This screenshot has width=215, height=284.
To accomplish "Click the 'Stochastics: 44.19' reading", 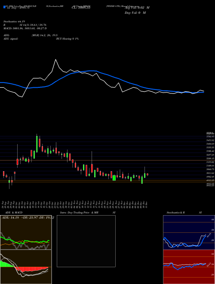I will [14, 22].
